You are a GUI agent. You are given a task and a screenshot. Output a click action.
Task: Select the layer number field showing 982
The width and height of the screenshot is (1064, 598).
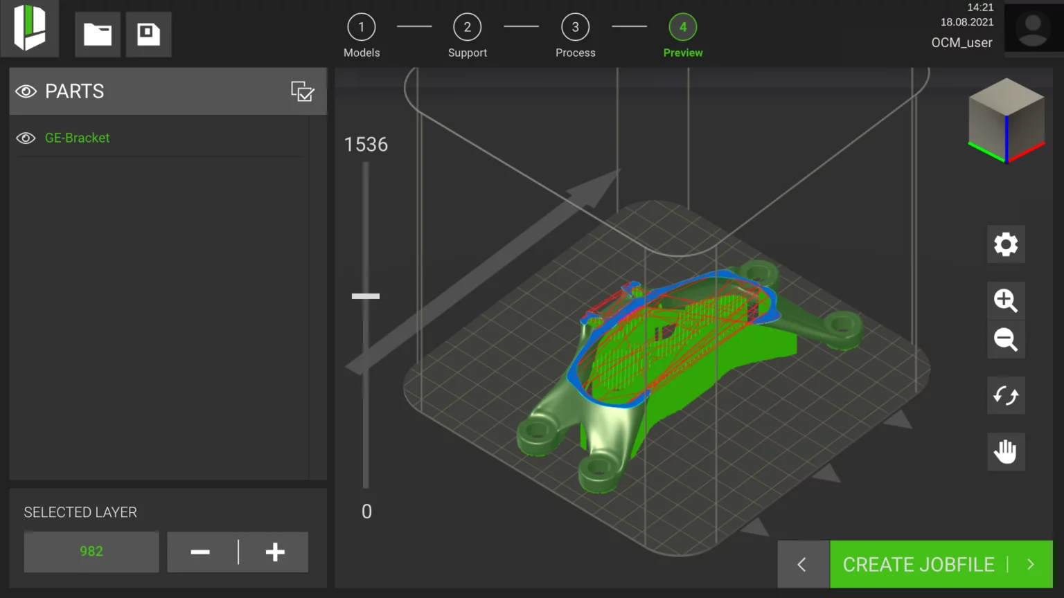coord(91,552)
